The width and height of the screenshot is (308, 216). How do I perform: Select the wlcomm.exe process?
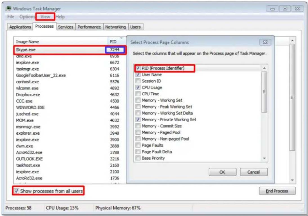point(69,88)
